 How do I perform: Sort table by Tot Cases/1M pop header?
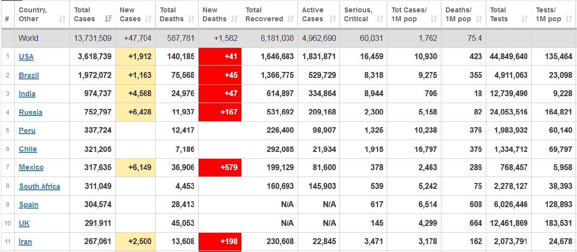point(413,14)
